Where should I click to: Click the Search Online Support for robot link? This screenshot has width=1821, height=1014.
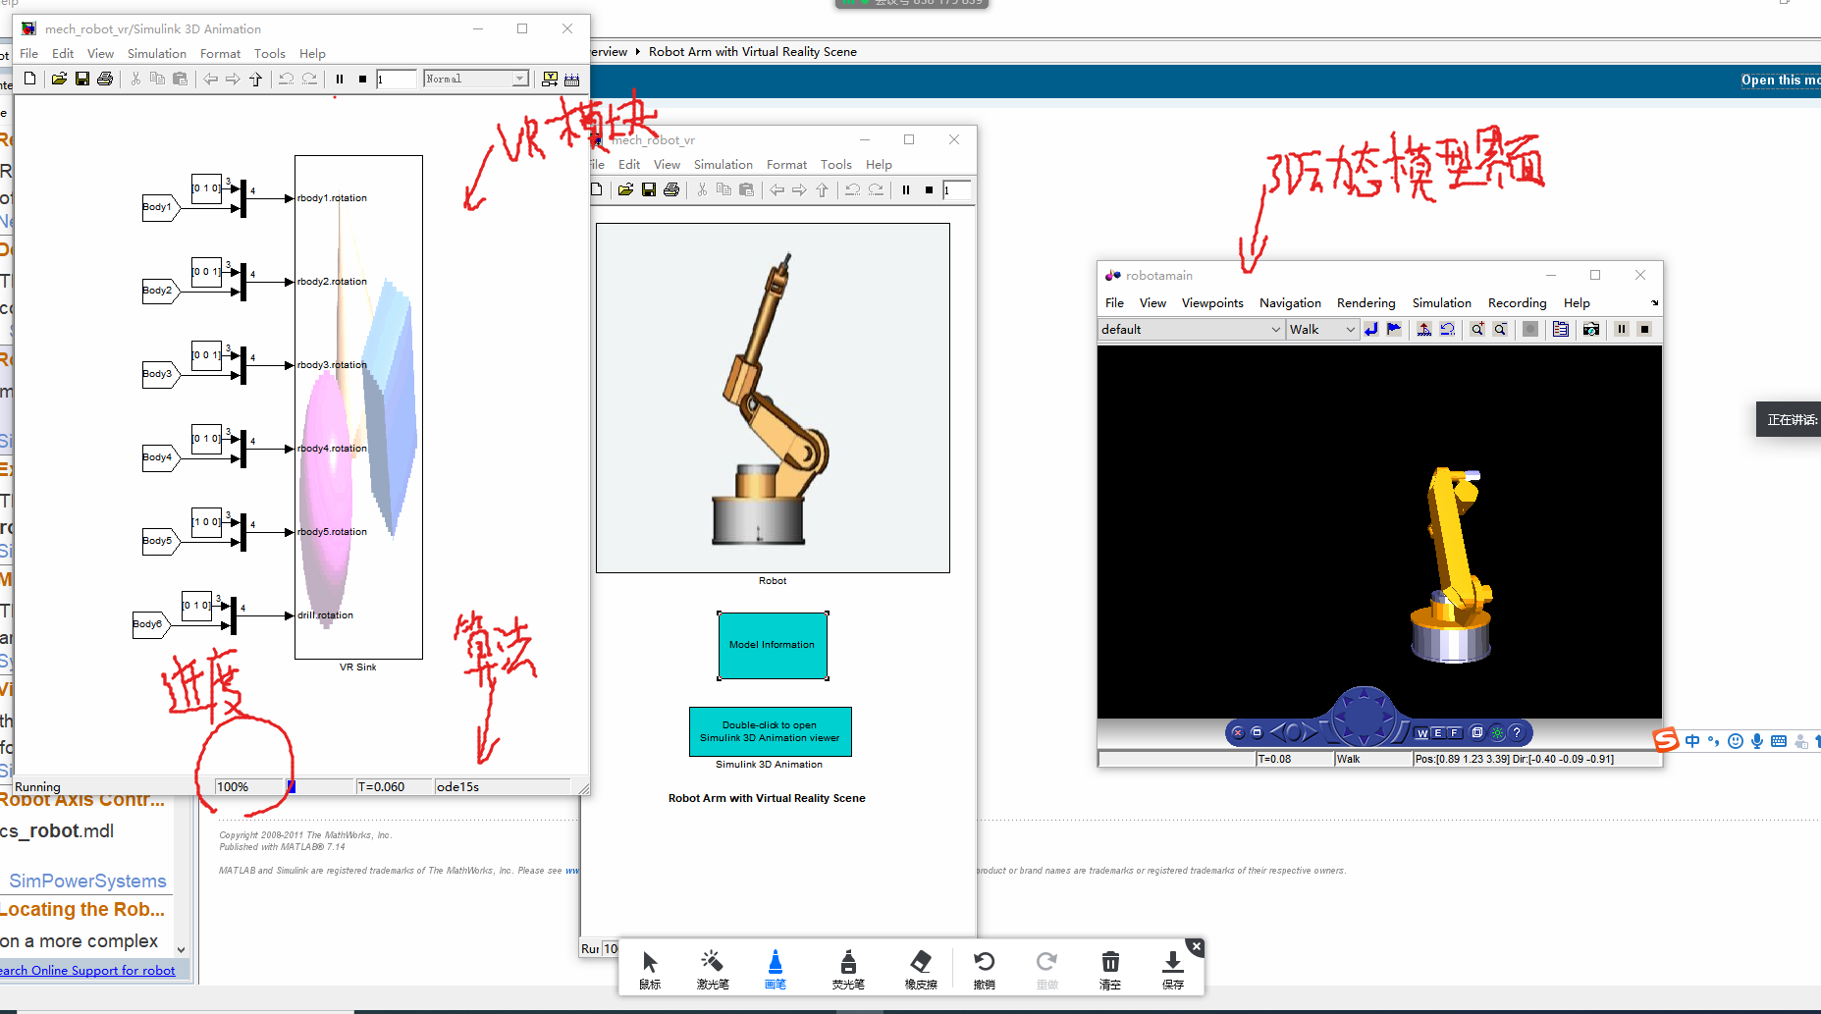click(88, 971)
